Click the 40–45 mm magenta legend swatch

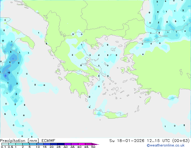pos(82,144)
